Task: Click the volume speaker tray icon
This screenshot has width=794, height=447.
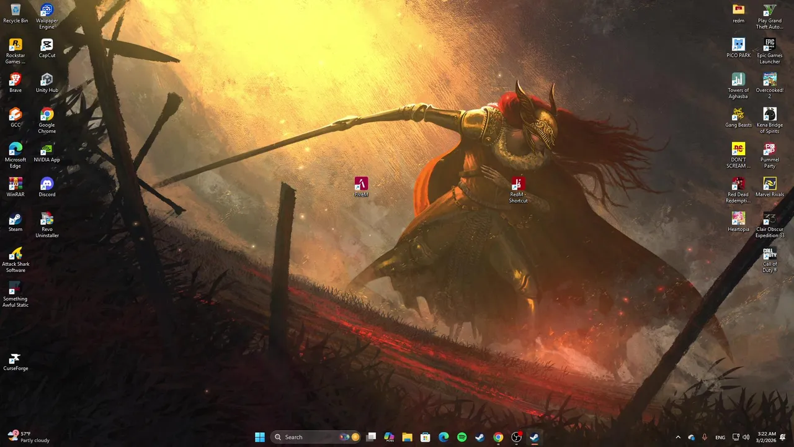Action: tap(746, 437)
